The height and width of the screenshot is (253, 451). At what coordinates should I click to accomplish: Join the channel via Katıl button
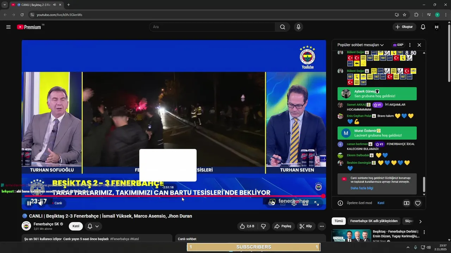76,226
